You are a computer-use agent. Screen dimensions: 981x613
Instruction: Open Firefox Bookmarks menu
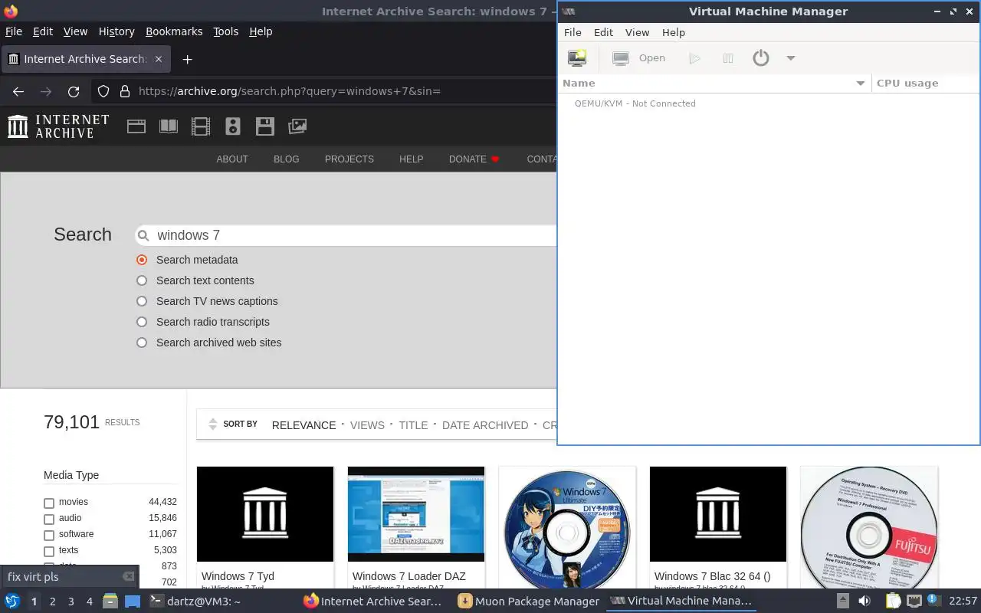pyautogui.click(x=174, y=31)
